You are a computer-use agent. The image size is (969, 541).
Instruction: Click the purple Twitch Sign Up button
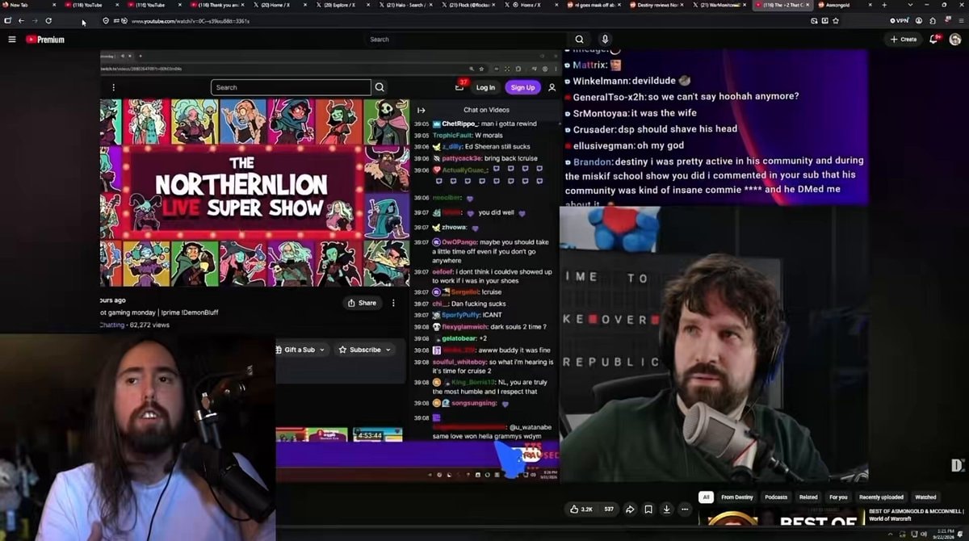(x=522, y=87)
